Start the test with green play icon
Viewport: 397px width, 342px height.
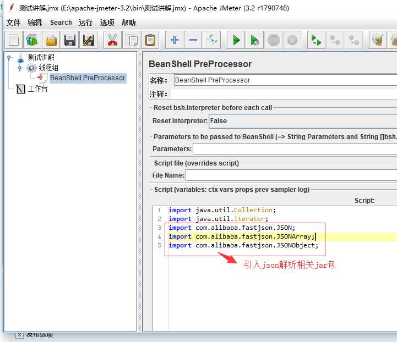point(236,40)
